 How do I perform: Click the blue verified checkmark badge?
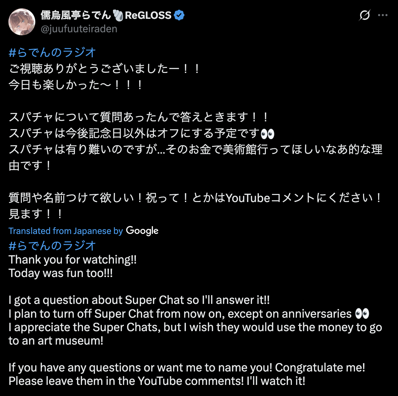tap(179, 15)
